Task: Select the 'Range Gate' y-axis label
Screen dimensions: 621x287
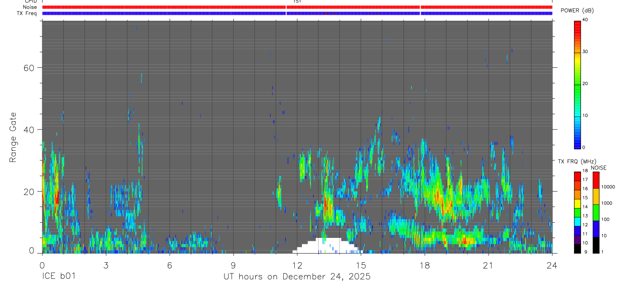Action: (x=13, y=136)
